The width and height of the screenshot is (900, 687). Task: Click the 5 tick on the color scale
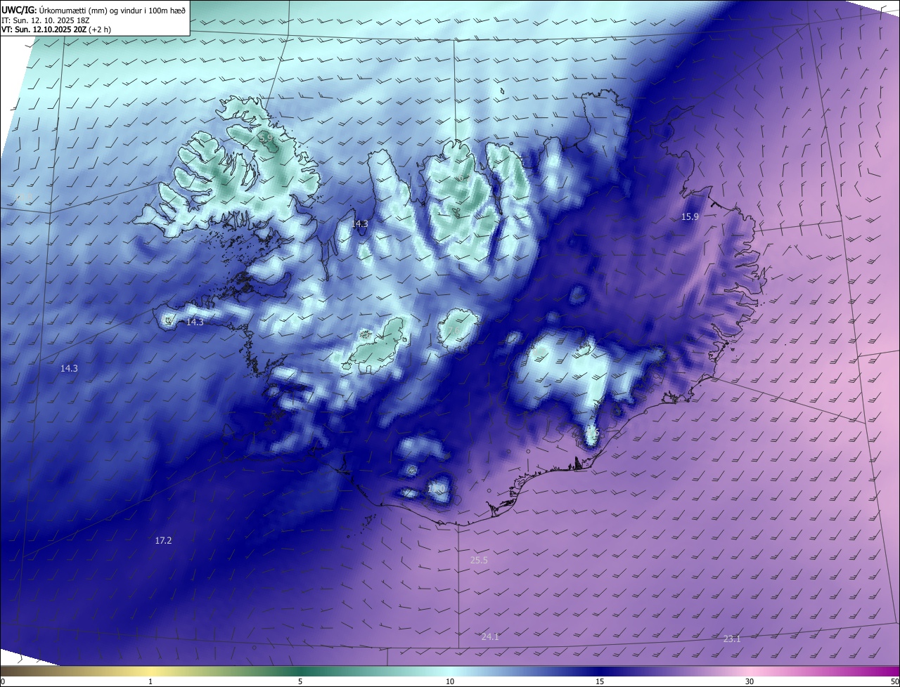(300, 681)
